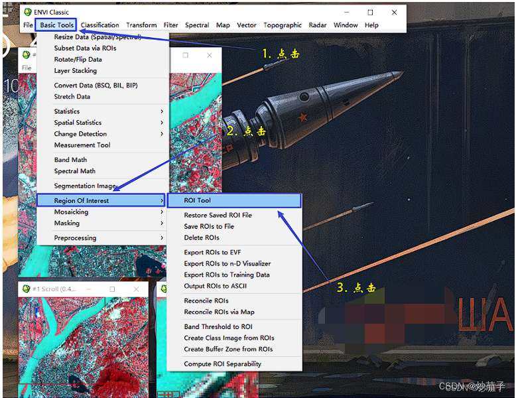Choose Create Class Image from ROIs

coord(234,338)
